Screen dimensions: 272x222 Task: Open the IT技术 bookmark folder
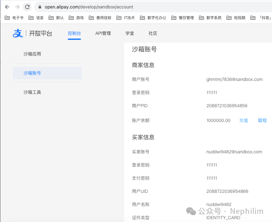pos(125,18)
